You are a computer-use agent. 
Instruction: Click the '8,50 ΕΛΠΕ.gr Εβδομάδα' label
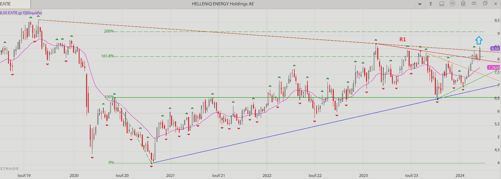coord(21,13)
